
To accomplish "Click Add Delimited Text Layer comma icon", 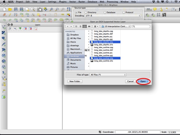I will (x=3, y=73).
